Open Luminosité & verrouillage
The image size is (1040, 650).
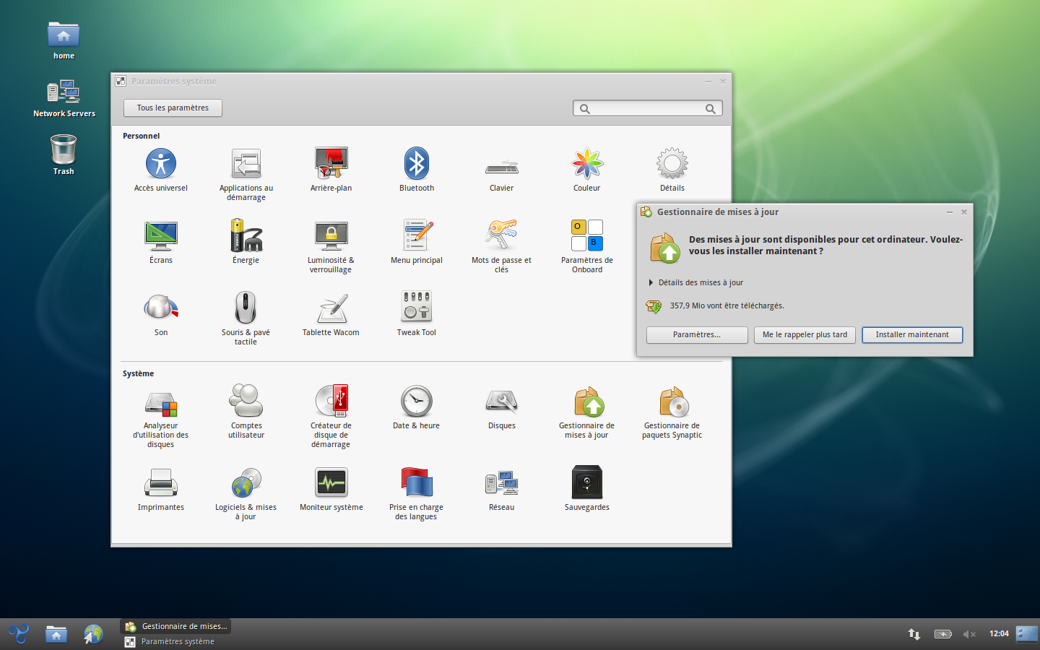(x=331, y=247)
